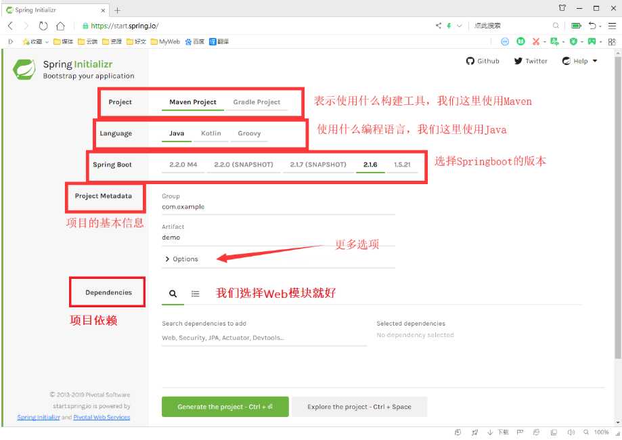
Task: Open the MyWeb bookmarks folder
Action: (x=165, y=41)
